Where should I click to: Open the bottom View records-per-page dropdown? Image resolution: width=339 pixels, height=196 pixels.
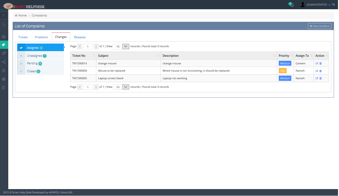[125, 87]
